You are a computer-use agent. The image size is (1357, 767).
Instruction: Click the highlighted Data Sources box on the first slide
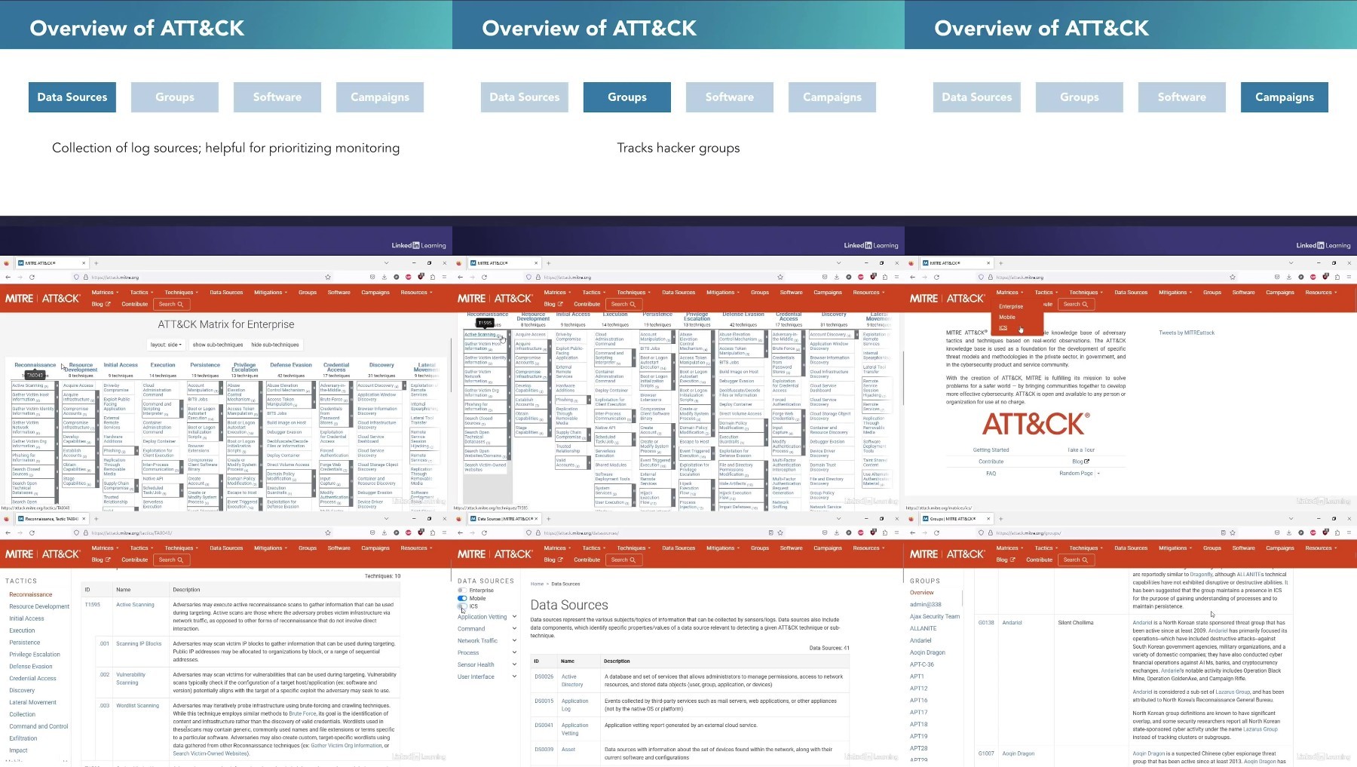coord(72,97)
